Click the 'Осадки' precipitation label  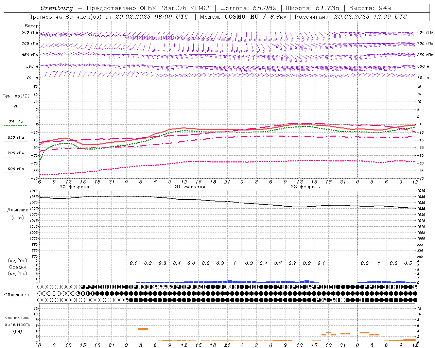pos(18,267)
